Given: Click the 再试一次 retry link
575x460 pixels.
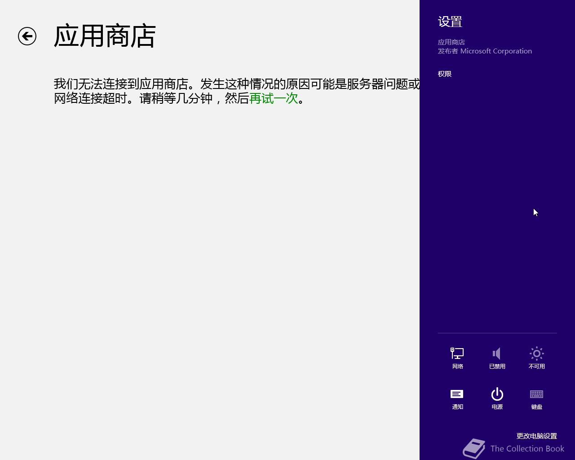Looking at the screenshot, I should tap(274, 98).
